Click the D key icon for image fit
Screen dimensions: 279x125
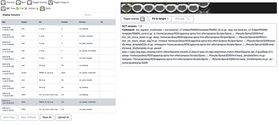(50, 2)
